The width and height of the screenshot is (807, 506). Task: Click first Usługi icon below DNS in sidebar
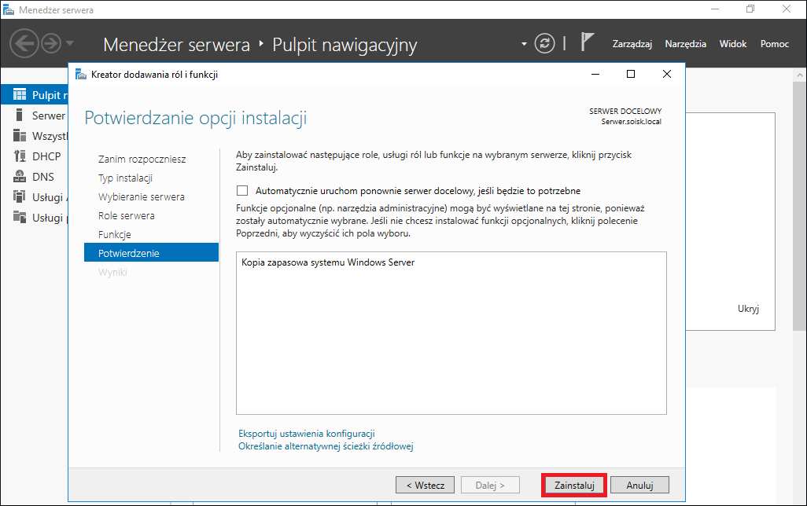coord(20,197)
